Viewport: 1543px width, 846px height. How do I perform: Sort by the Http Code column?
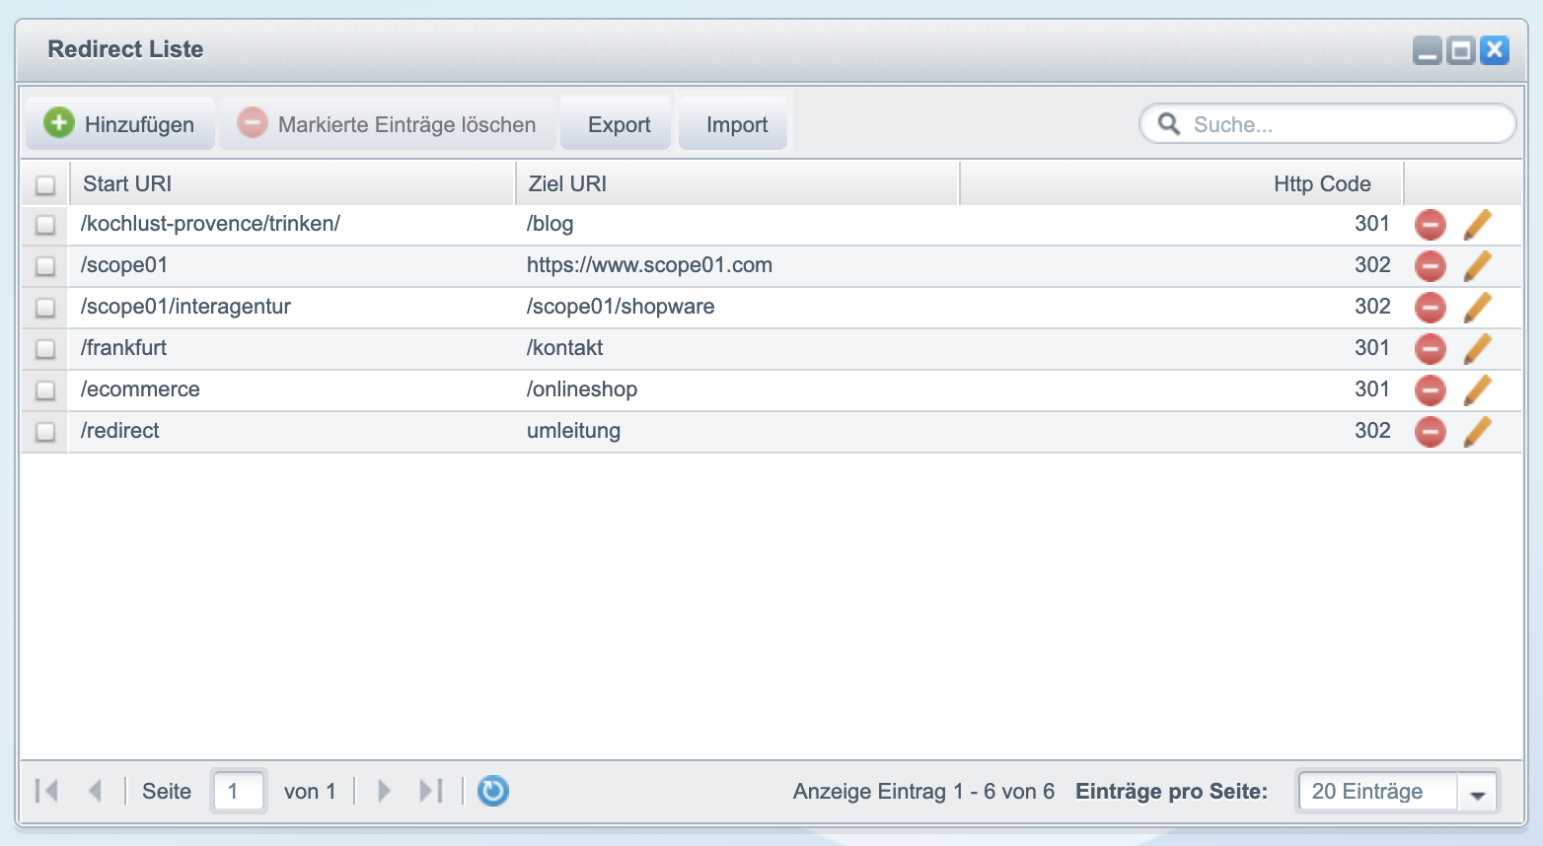[1182, 184]
